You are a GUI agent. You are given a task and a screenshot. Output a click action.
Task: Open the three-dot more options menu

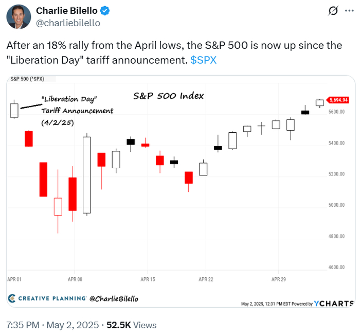coord(349,11)
